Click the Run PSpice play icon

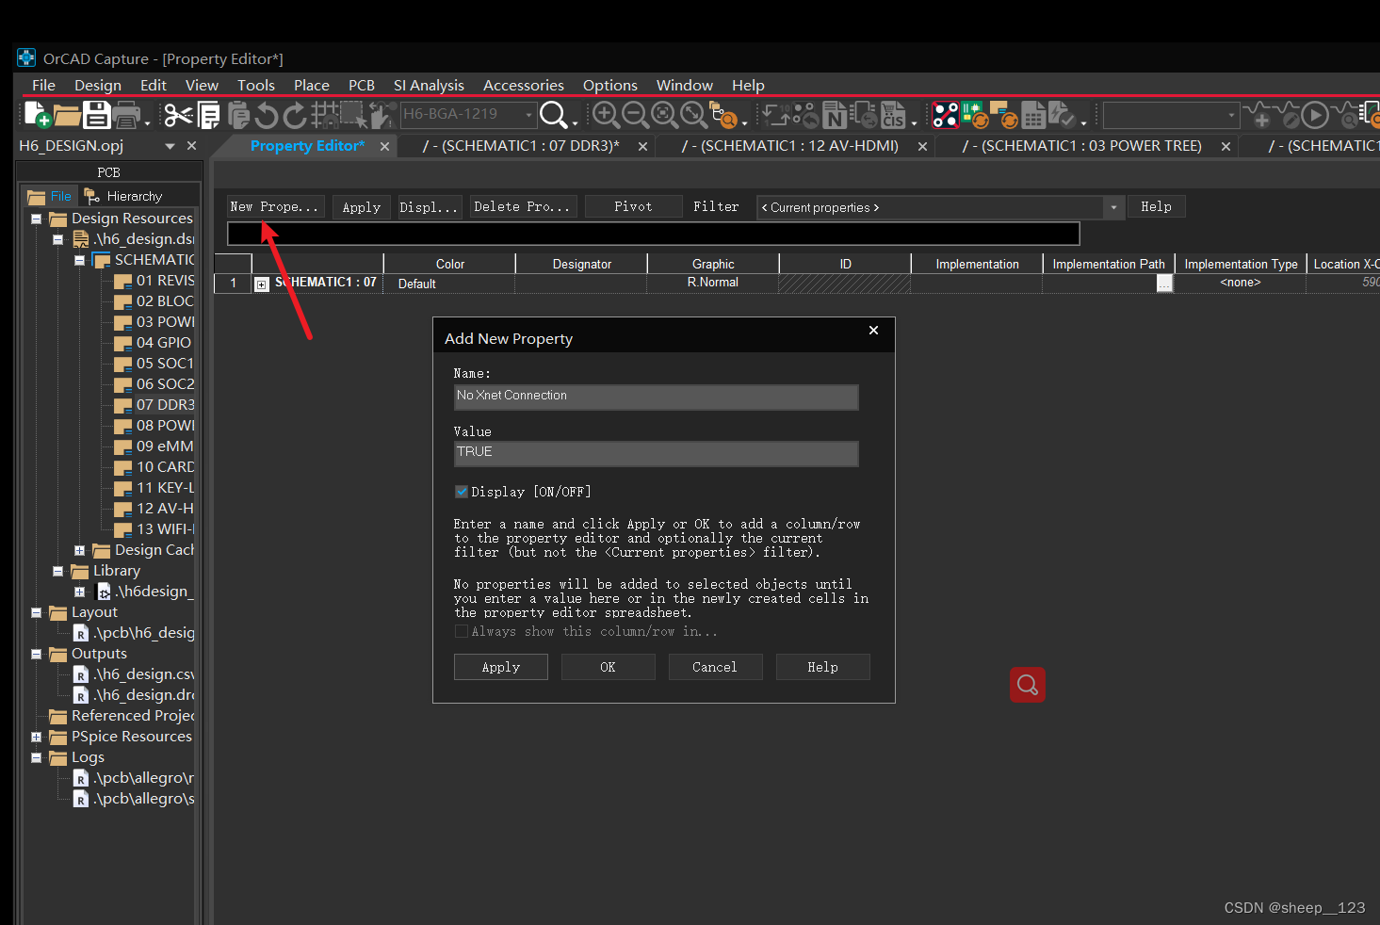[x=1315, y=115]
